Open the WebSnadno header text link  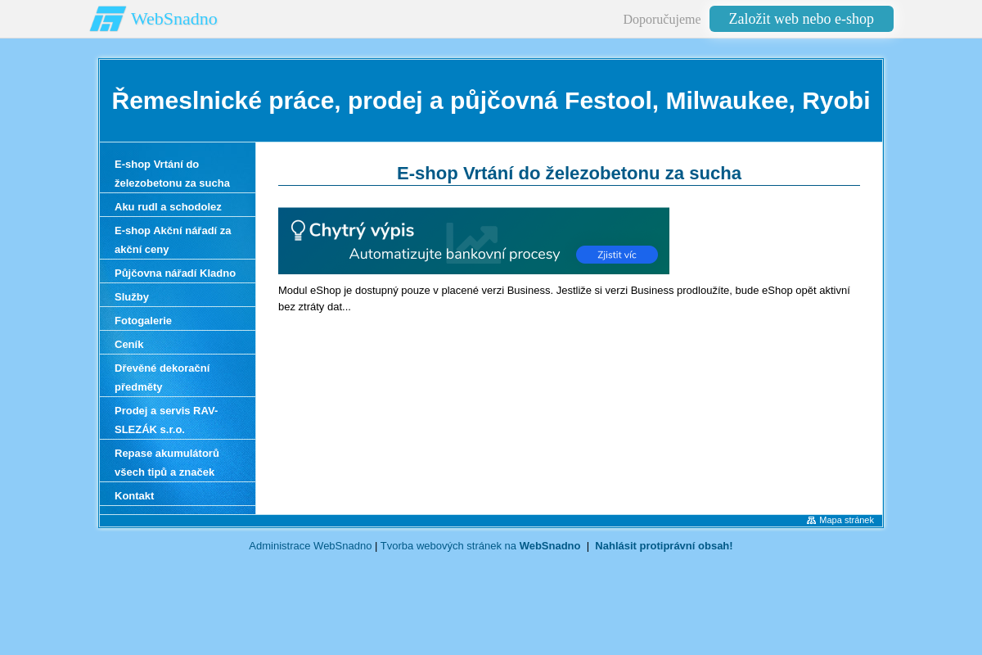point(174,19)
